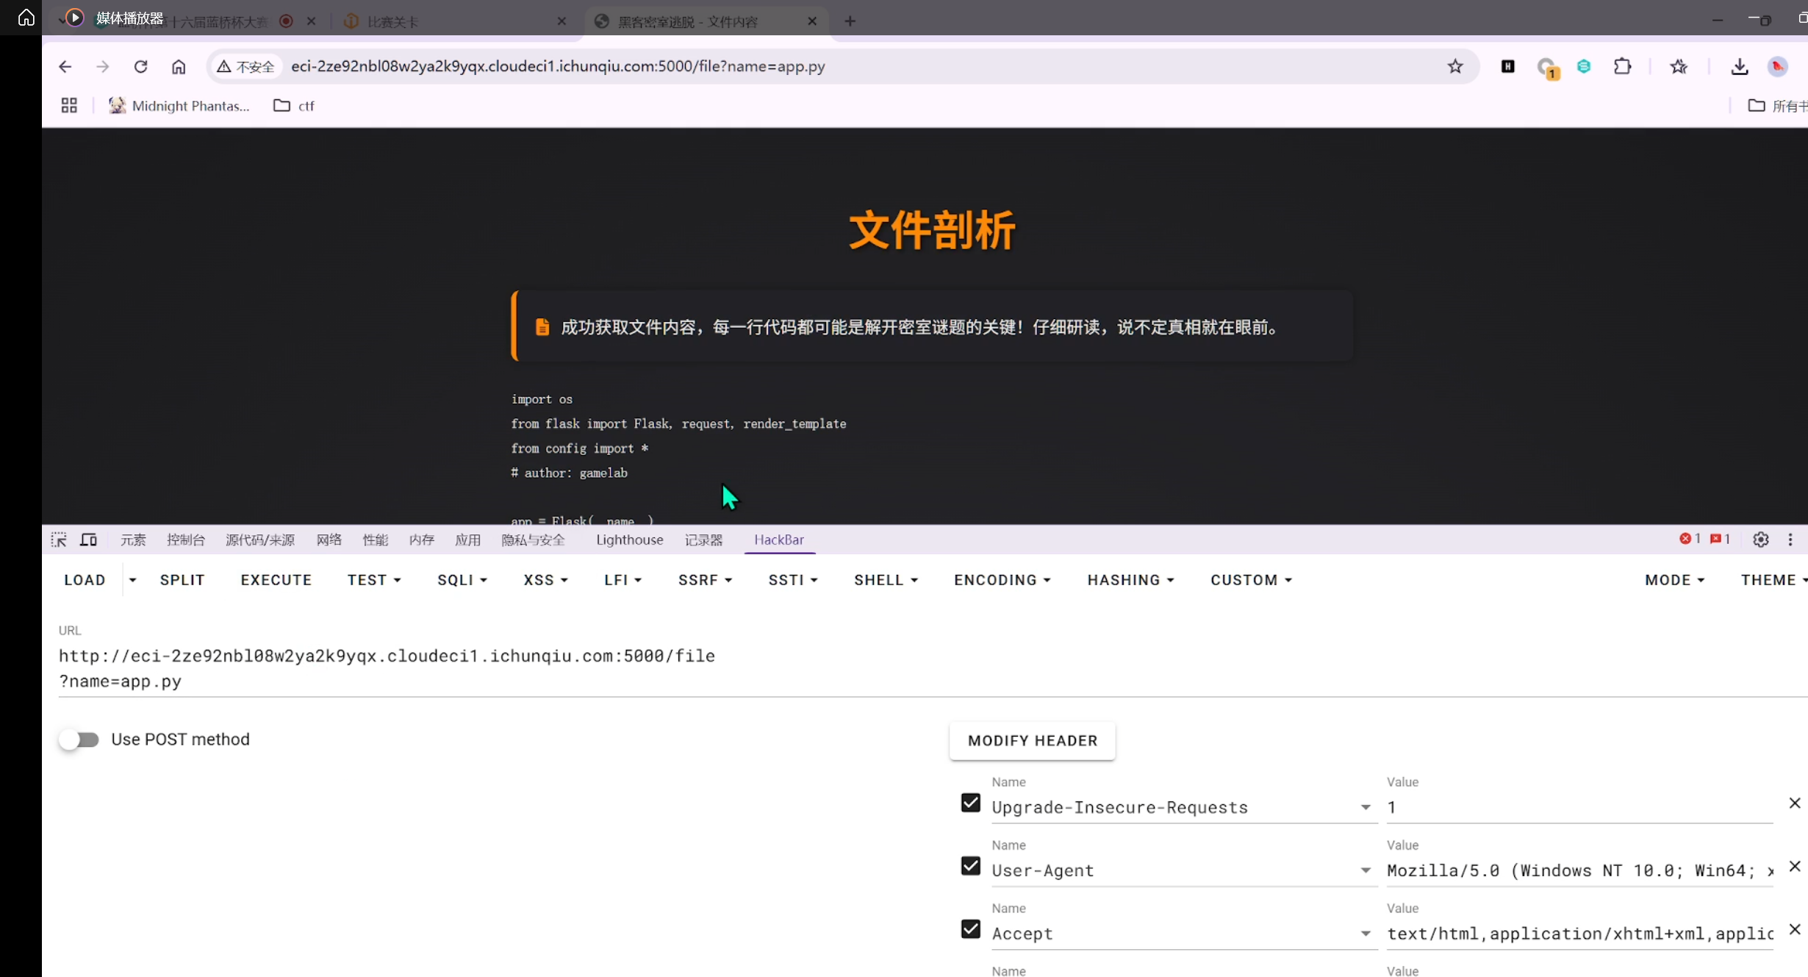1808x977 pixels.
Task: Click the MODIFY HEADER button
Action: coord(1032,741)
